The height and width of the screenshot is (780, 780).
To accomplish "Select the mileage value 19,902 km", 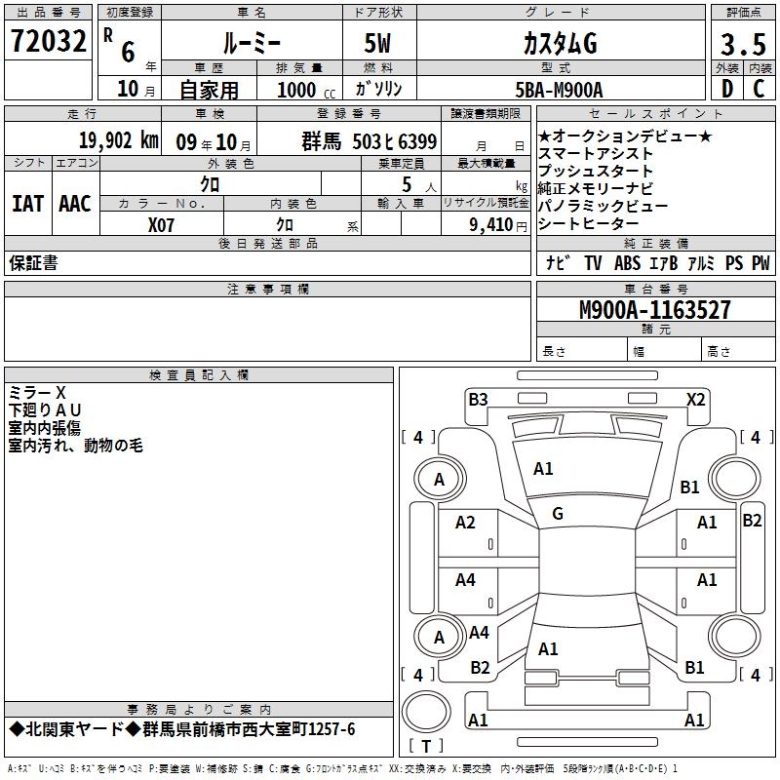I will 119,140.
